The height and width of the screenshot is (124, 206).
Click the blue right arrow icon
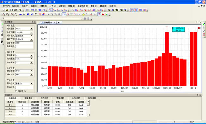click(x=20, y=14)
